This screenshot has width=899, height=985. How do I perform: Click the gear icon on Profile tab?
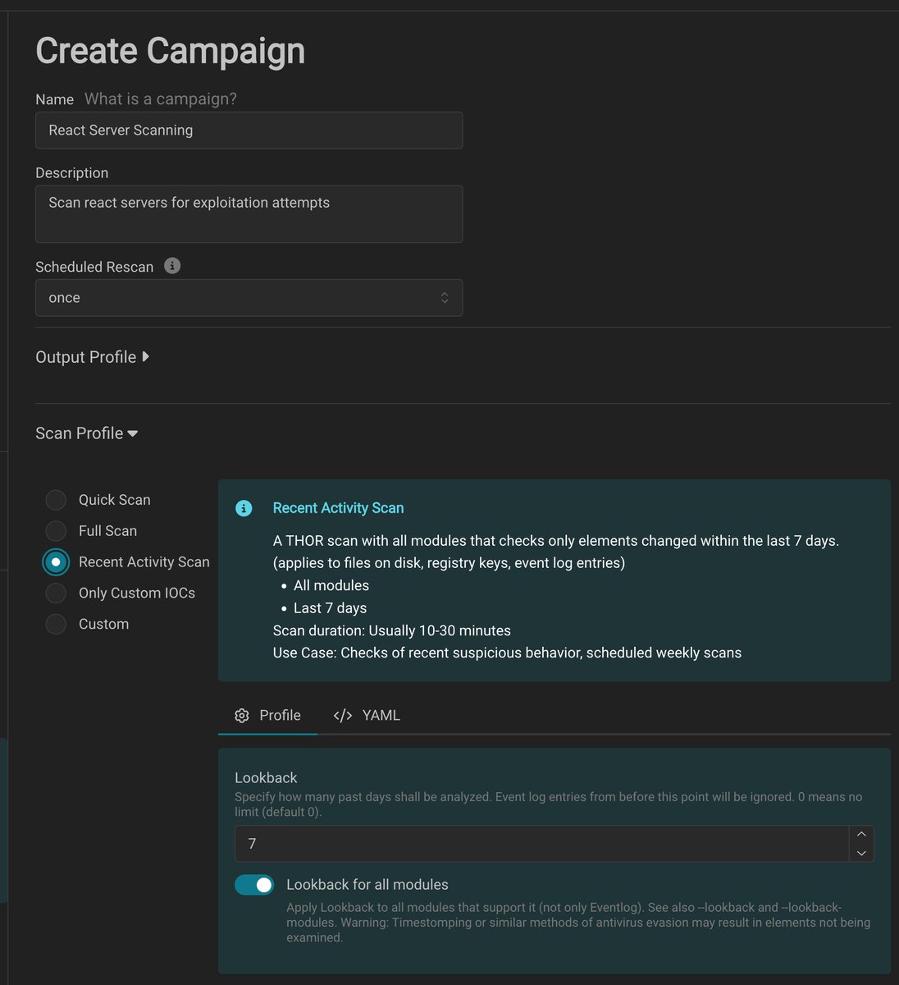click(x=242, y=716)
